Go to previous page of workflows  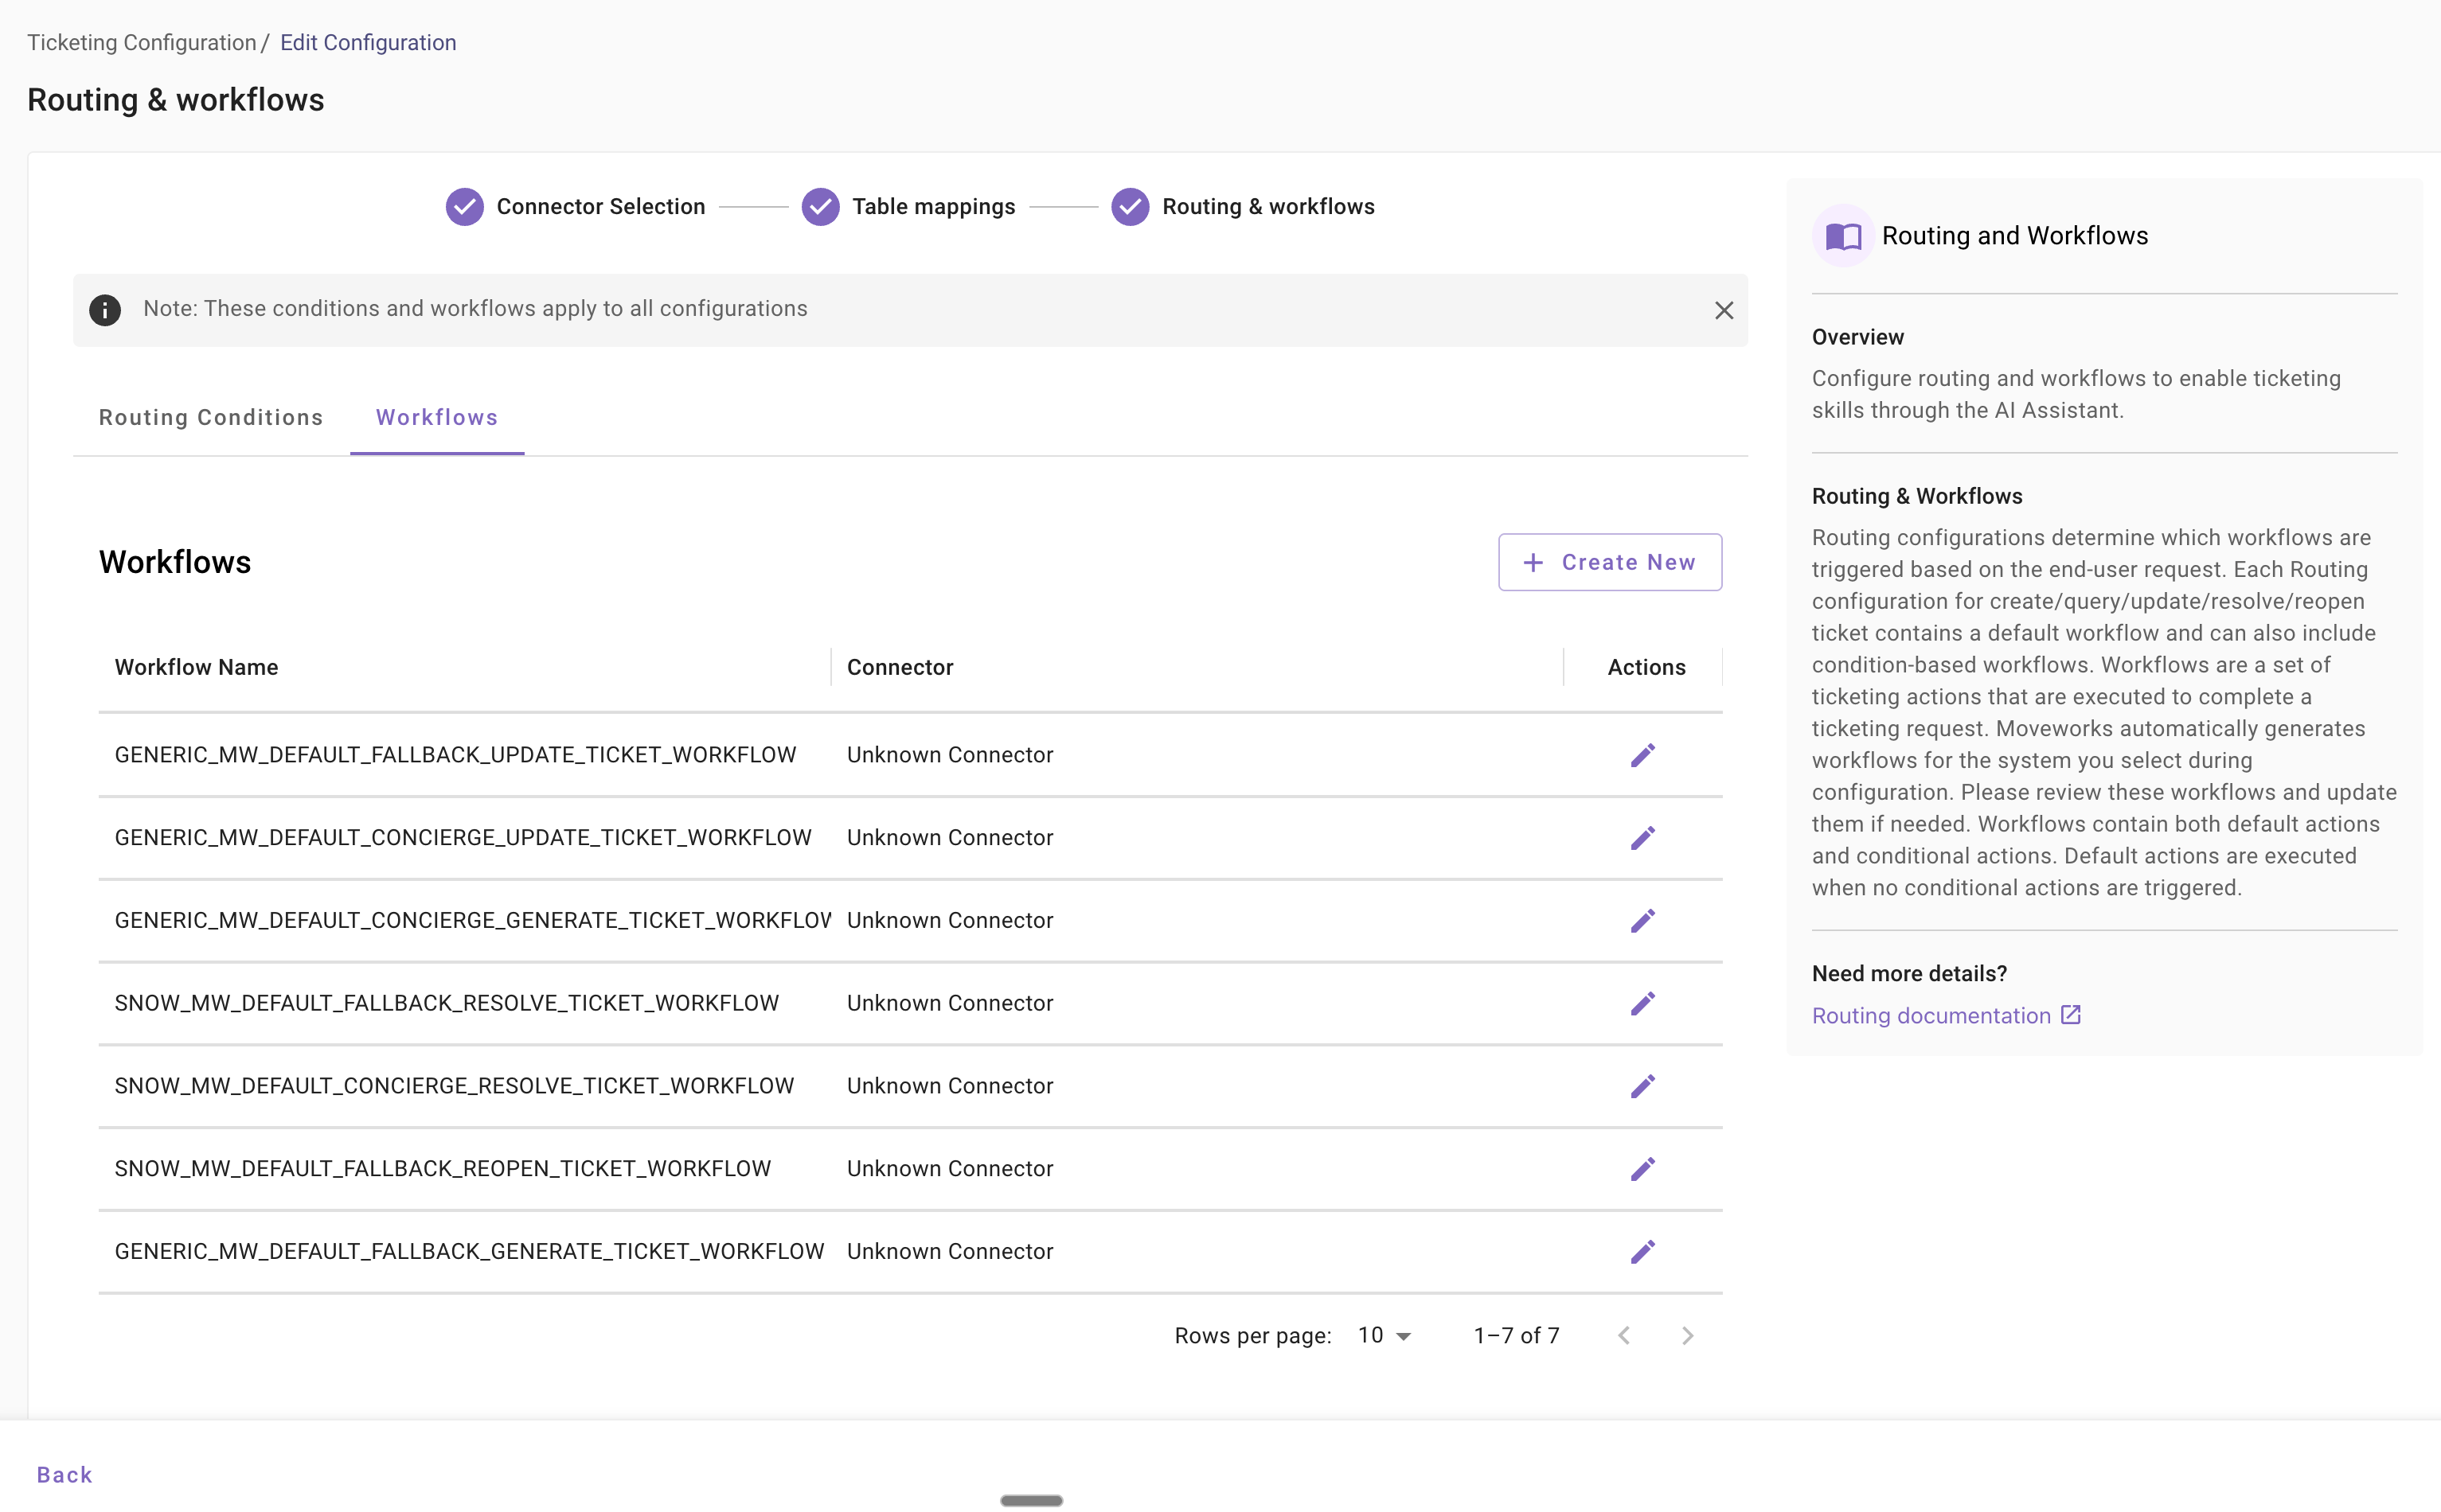click(x=1623, y=1336)
